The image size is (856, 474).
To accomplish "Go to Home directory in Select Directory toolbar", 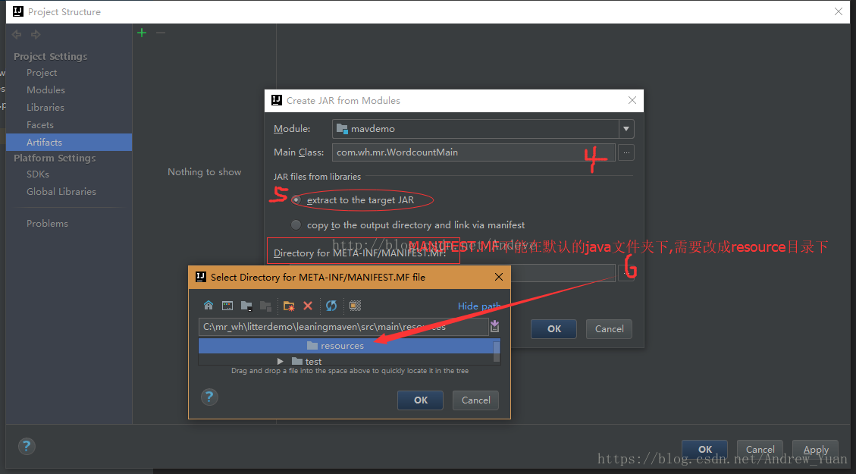I will [x=208, y=306].
